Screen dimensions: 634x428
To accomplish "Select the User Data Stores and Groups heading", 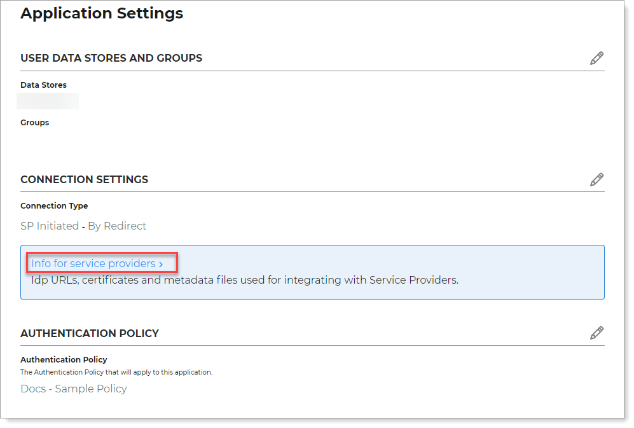I will [x=111, y=58].
